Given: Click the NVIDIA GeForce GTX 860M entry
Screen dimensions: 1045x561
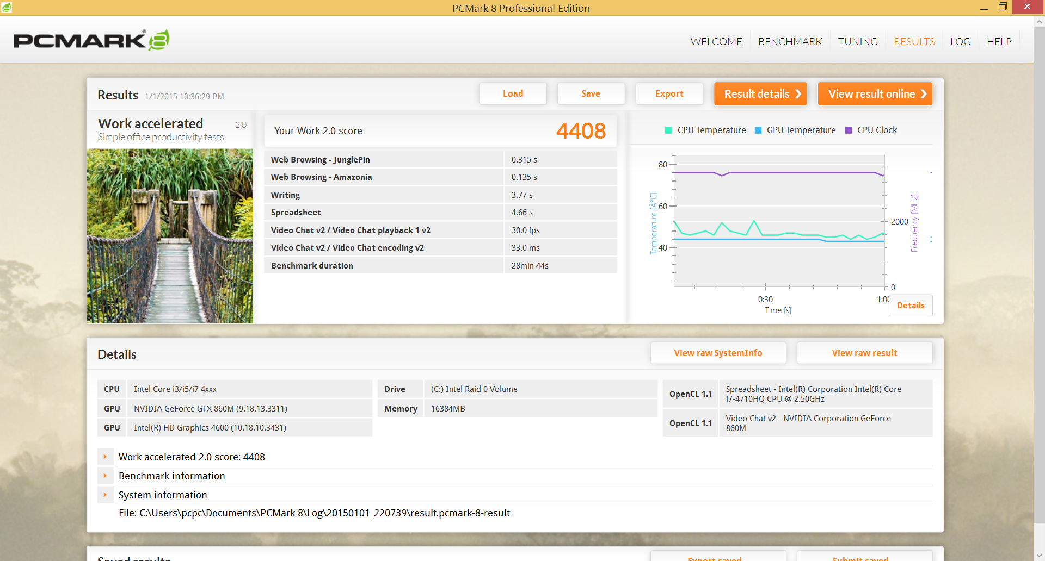Looking at the screenshot, I should point(235,408).
